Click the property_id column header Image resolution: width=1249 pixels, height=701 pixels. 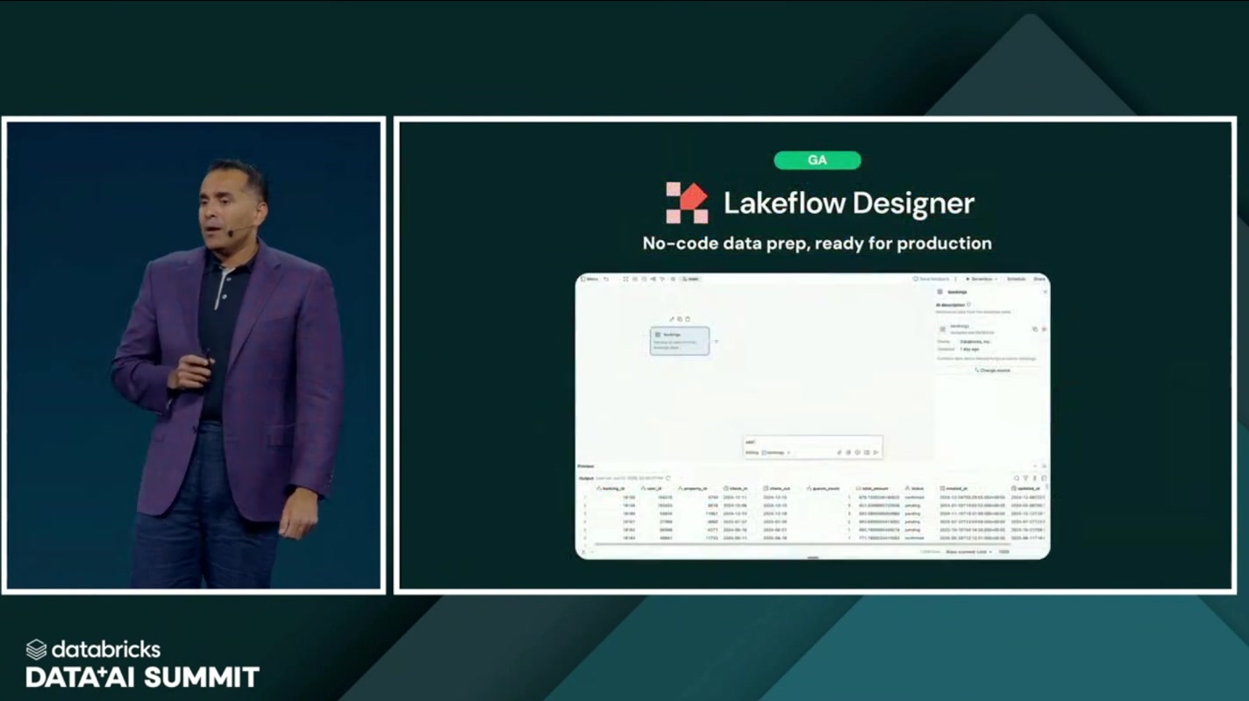693,488
